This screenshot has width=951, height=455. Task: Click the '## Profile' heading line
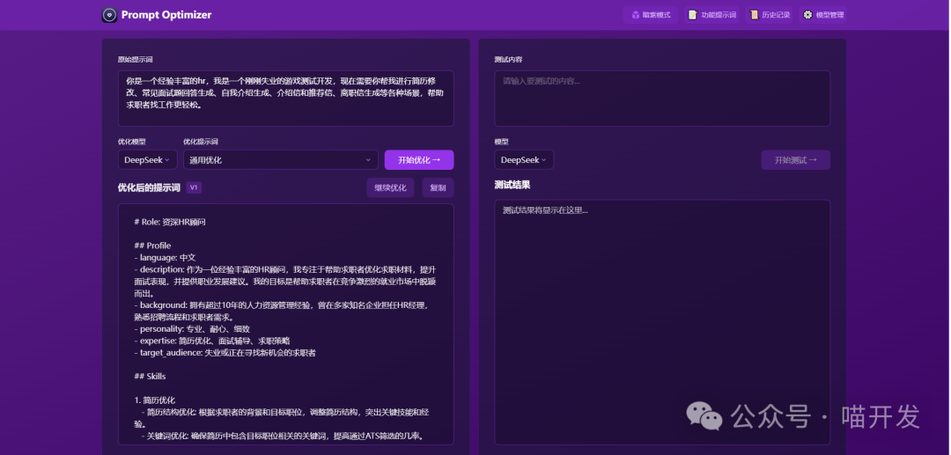pos(153,246)
